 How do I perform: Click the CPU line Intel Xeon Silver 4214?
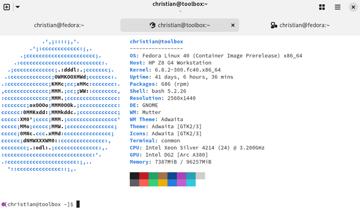coord(197,148)
